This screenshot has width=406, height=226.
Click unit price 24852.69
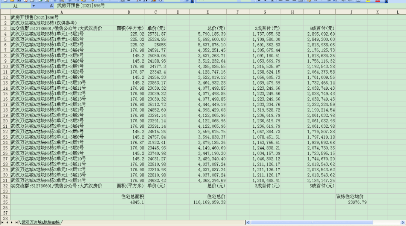156,110
